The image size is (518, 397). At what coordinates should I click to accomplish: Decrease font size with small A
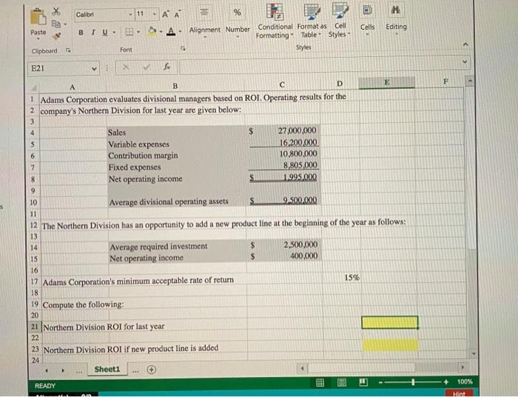pos(177,15)
